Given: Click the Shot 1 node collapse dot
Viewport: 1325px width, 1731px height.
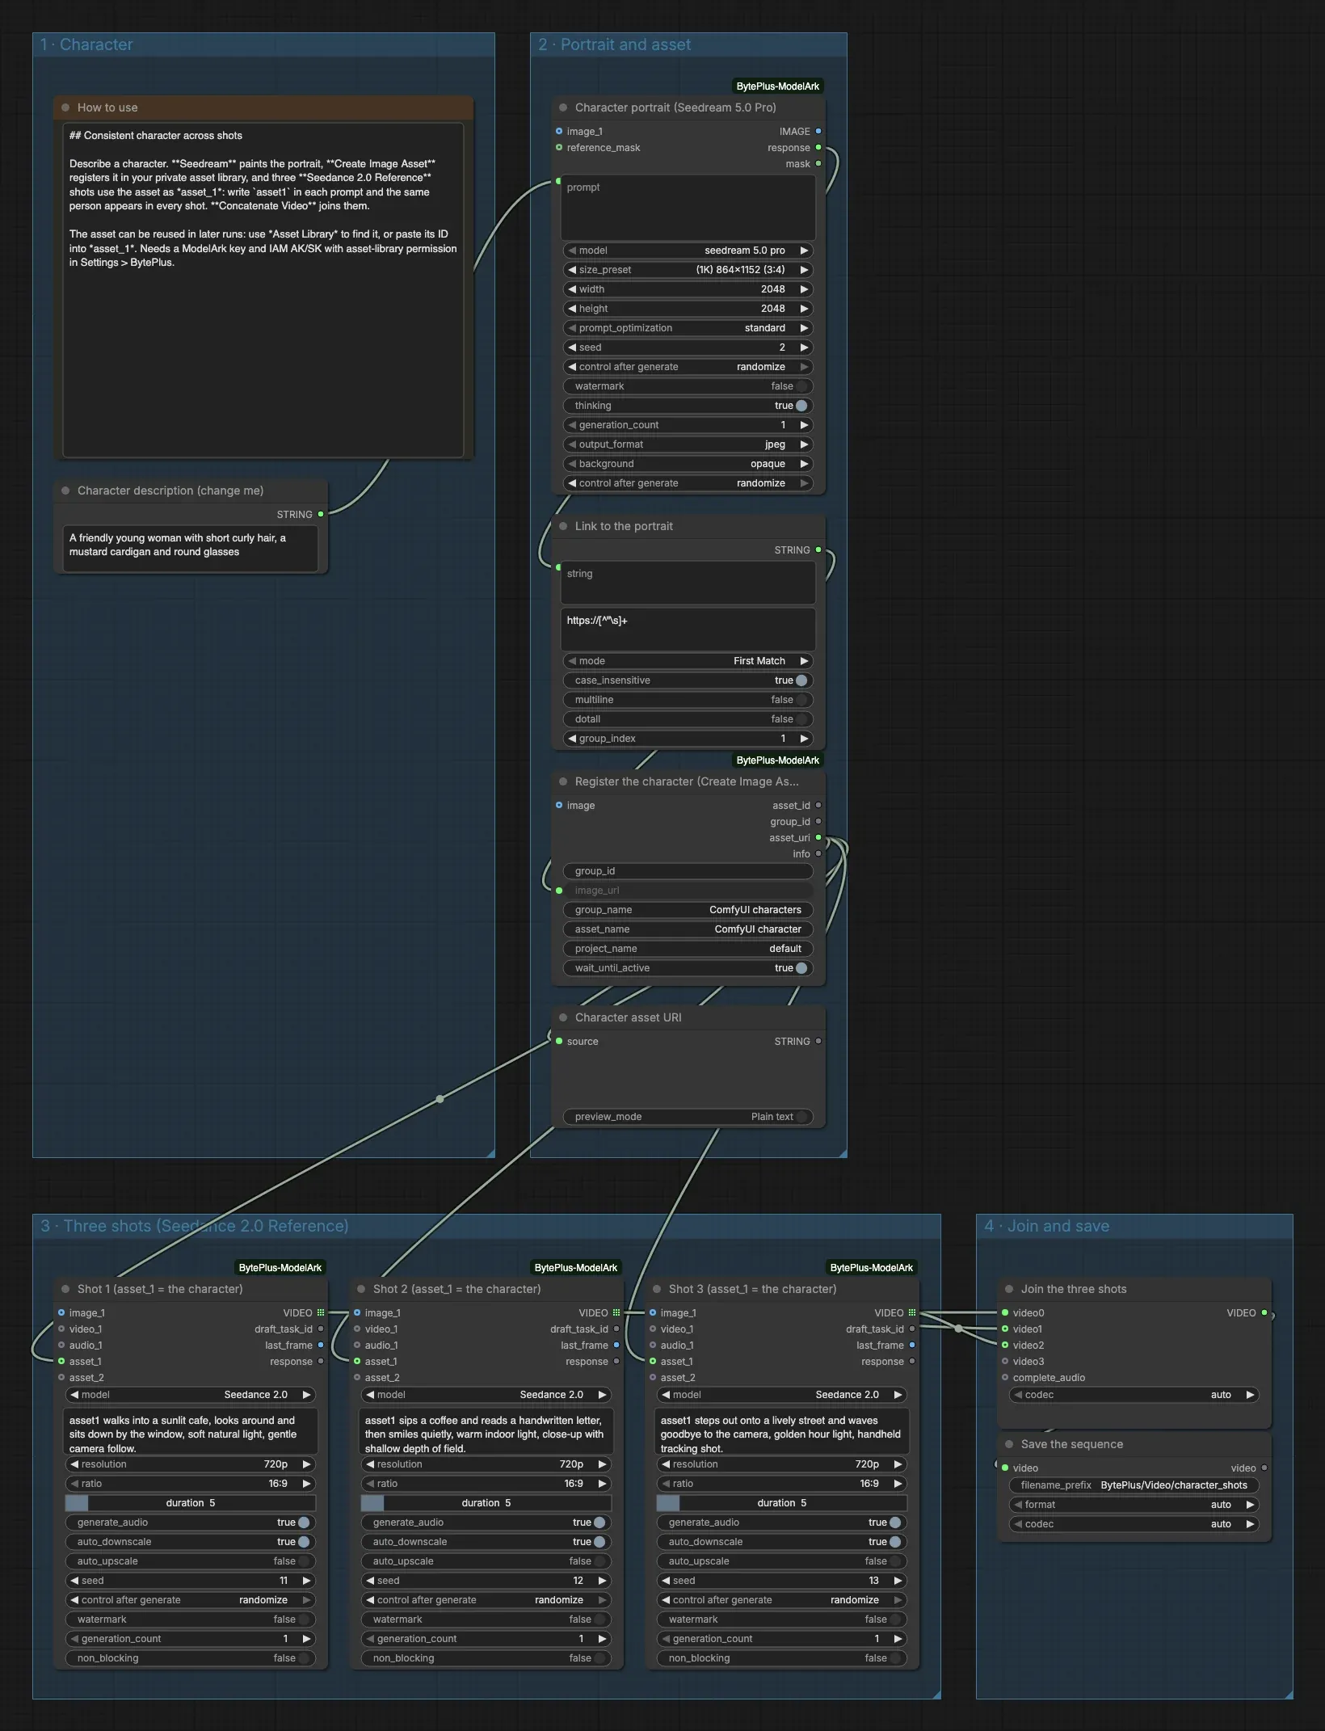Looking at the screenshot, I should [x=65, y=1289].
